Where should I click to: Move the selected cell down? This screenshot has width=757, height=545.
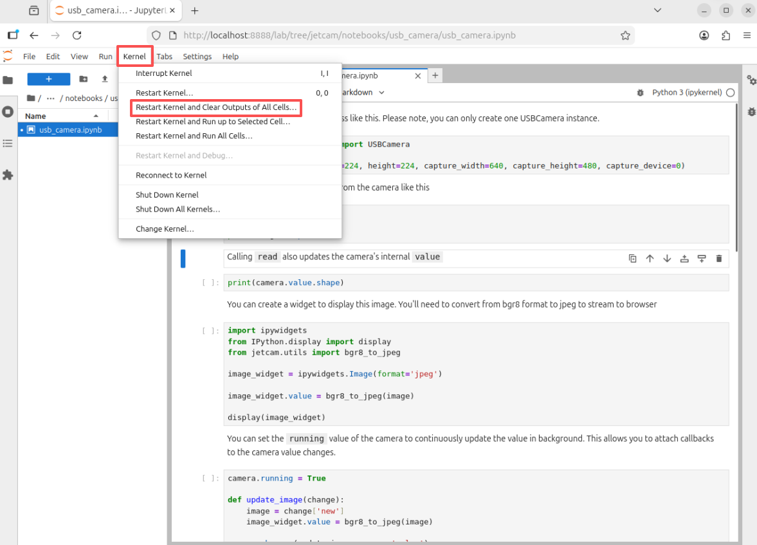667,259
